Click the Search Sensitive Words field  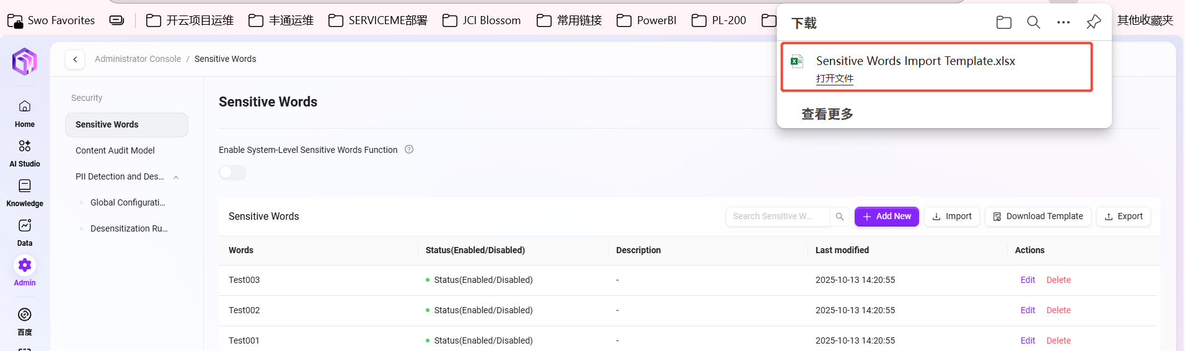(777, 217)
